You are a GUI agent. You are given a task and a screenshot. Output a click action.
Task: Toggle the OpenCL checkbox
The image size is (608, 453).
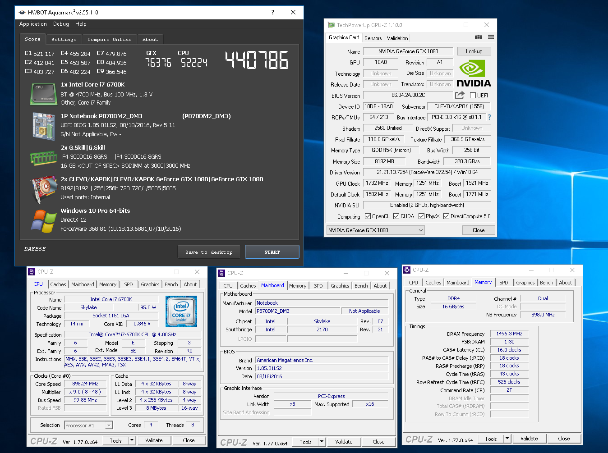click(x=368, y=216)
